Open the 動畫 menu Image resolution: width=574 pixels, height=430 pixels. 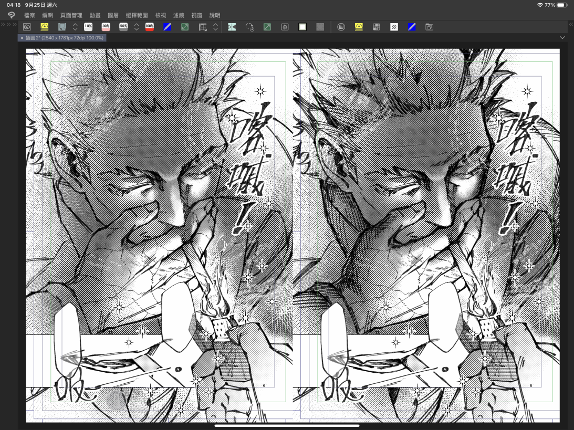[95, 15]
